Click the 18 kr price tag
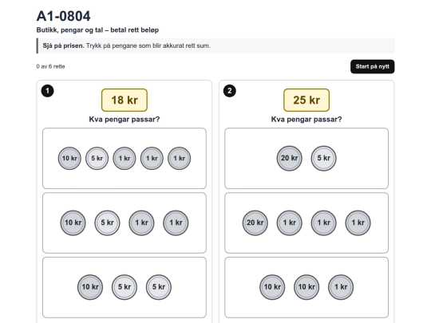 (125, 100)
